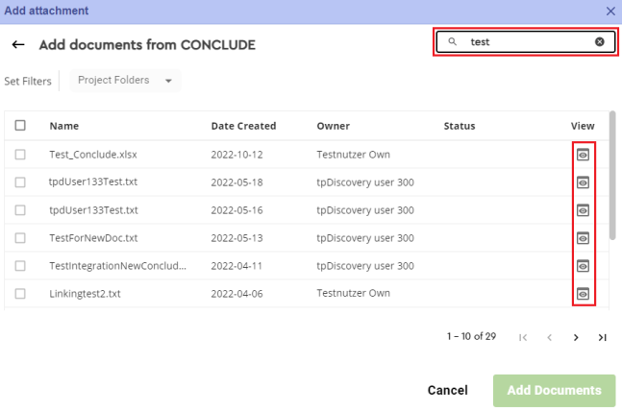
Task: Sort by the Name column header
Action: pos(63,126)
